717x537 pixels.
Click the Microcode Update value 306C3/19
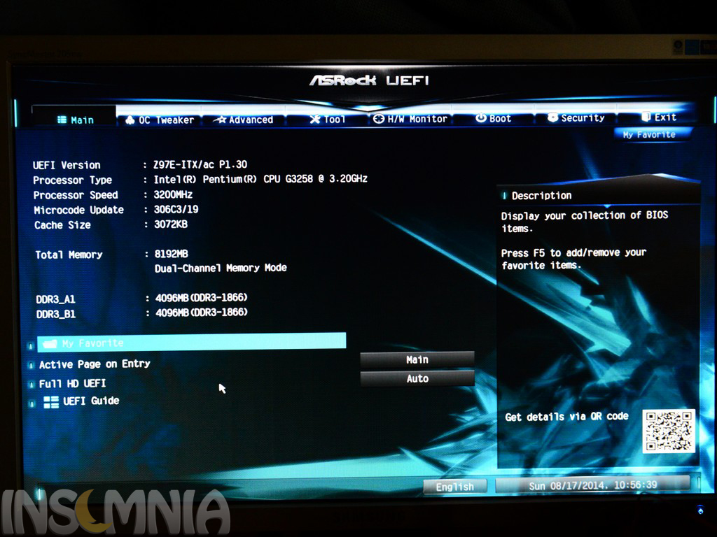tap(176, 209)
